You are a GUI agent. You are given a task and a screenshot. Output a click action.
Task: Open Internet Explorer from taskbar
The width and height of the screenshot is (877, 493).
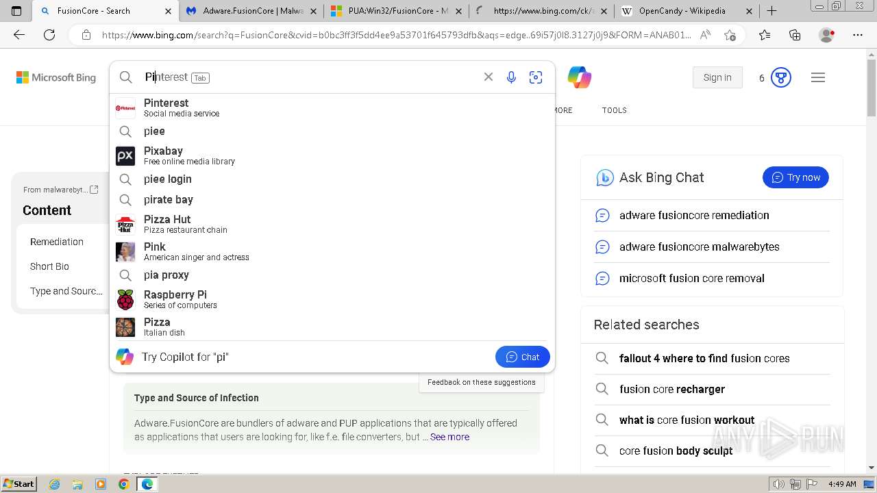pyautogui.click(x=55, y=484)
